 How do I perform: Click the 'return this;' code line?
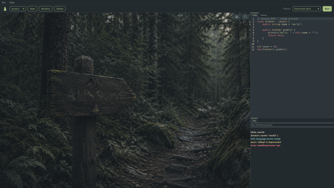pos(276,36)
